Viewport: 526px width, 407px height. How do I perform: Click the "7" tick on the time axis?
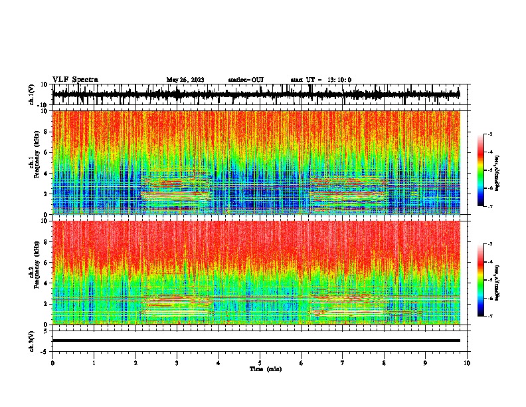tap(343, 363)
